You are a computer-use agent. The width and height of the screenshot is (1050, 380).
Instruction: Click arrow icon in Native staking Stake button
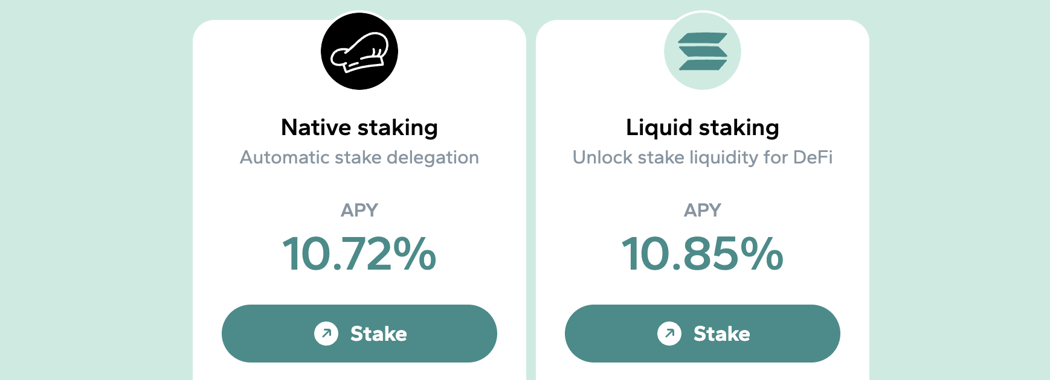coord(326,334)
